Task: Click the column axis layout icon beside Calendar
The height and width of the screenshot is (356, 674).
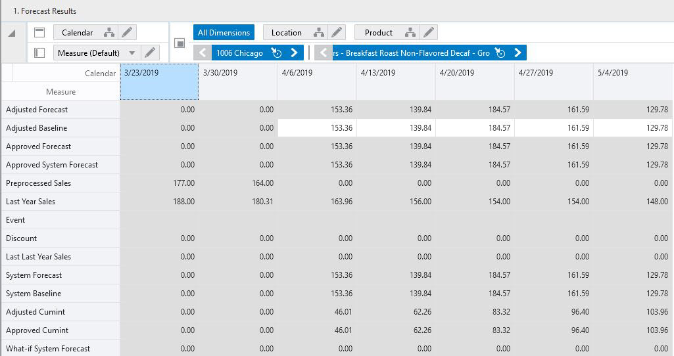Action: 39,33
